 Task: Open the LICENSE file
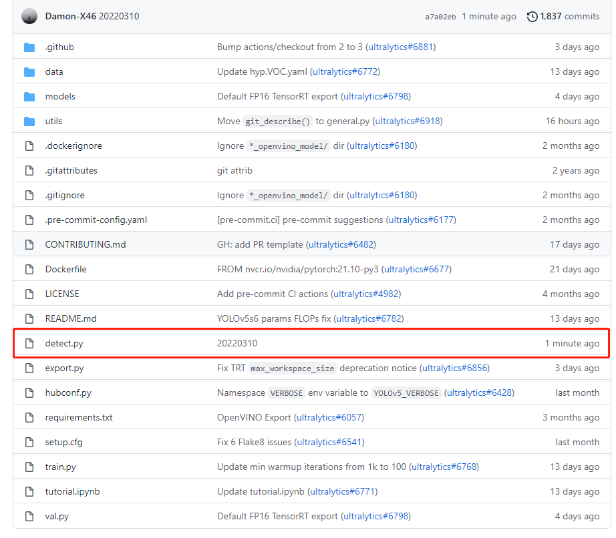(x=62, y=294)
